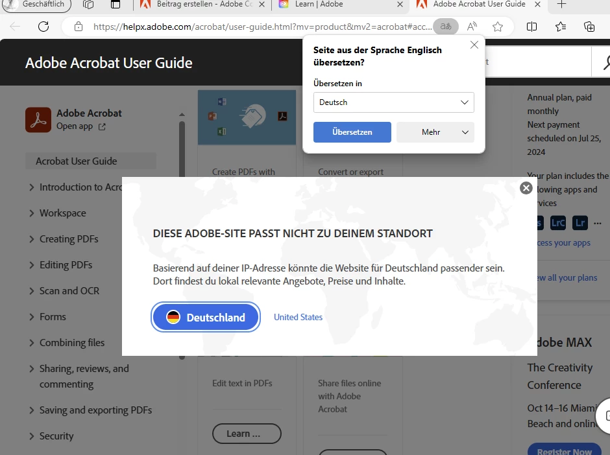The image size is (610, 455).
Task: Expand the Editing PDFs section
Action: (x=32, y=265)
